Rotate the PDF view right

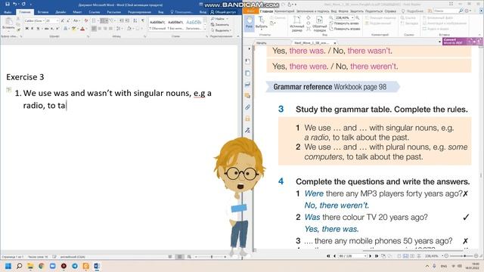click(345, 29)
